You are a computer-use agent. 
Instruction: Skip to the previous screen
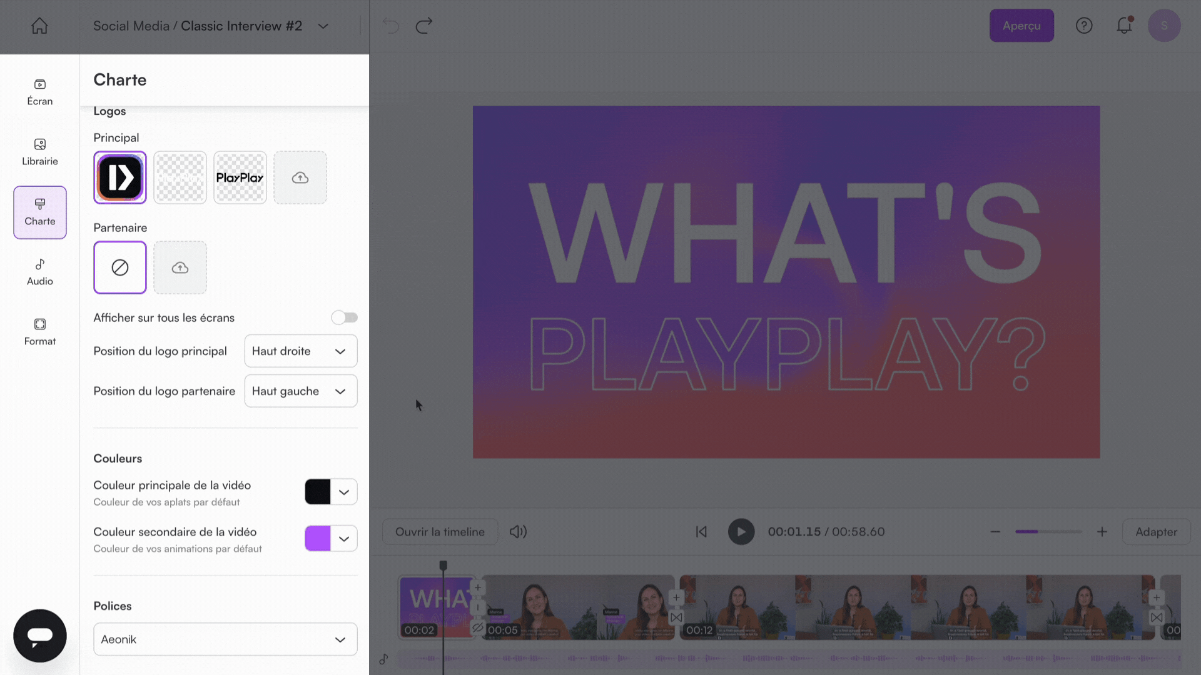701,532
